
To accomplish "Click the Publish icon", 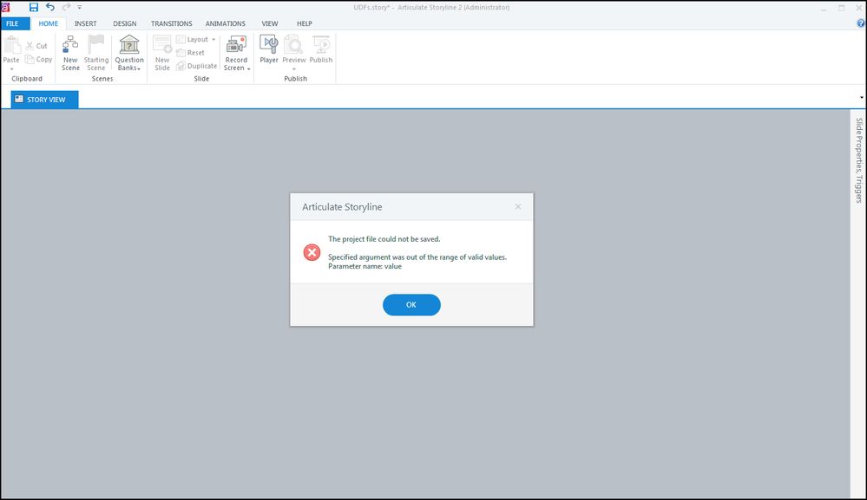I will point(321,45).
